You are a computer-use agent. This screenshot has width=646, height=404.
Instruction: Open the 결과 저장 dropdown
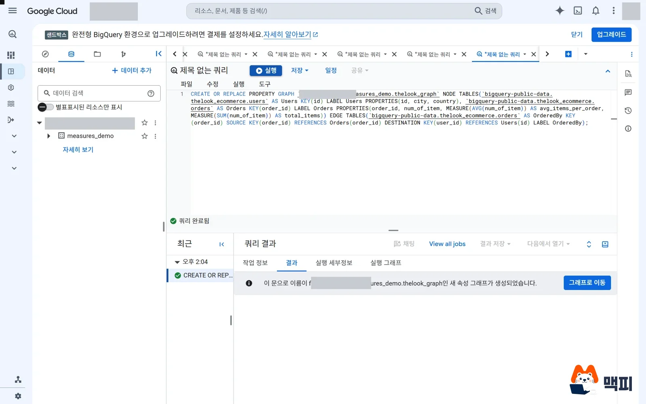pos(495,244)
